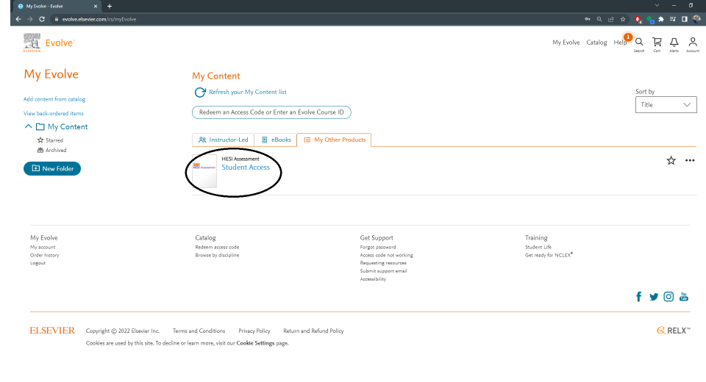The image size is (706, 382).
Task: Click View back-ordered items
Action: click(54, 113)
